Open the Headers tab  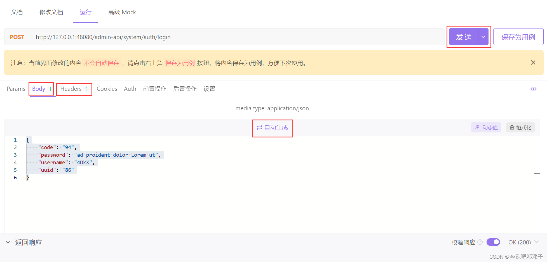pyautogui.click(x=74, y=89)
